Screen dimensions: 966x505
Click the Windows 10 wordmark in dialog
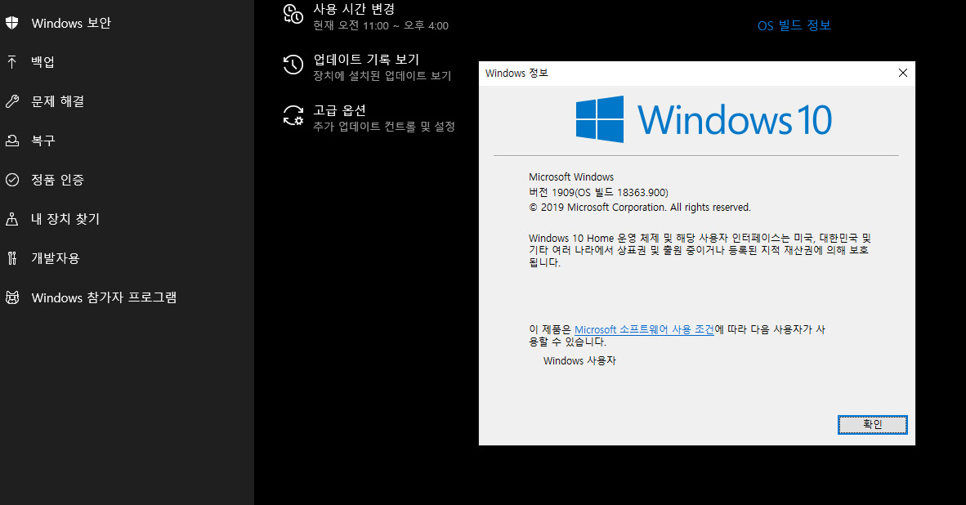pyautogui.click(x=735, y=120)
